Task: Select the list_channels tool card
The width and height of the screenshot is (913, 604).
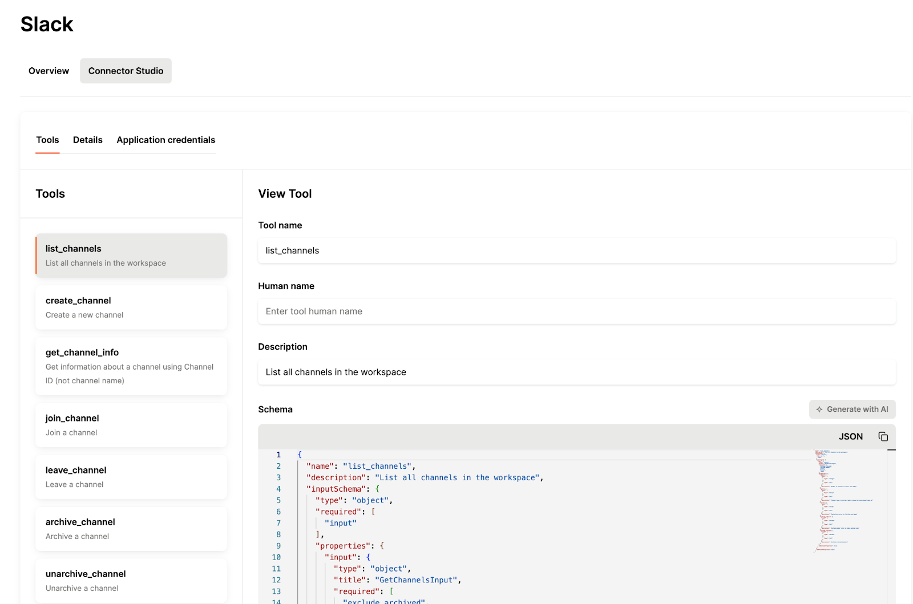Action: click(131, 256)
